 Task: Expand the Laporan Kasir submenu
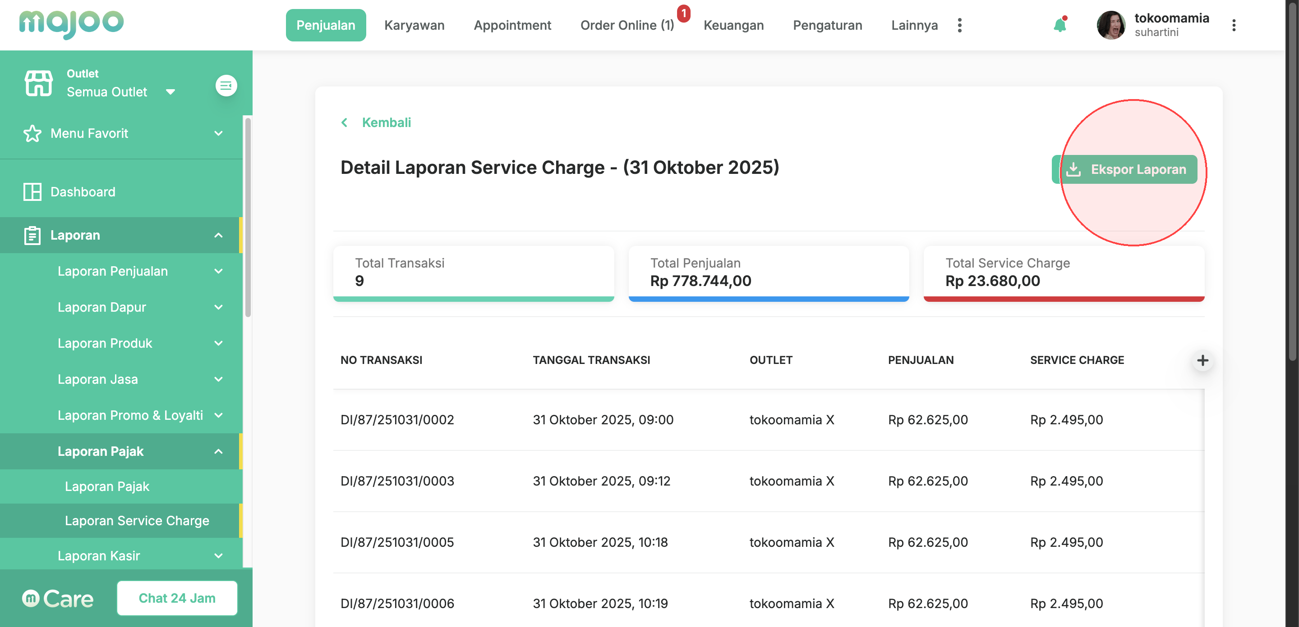[218, 556]
